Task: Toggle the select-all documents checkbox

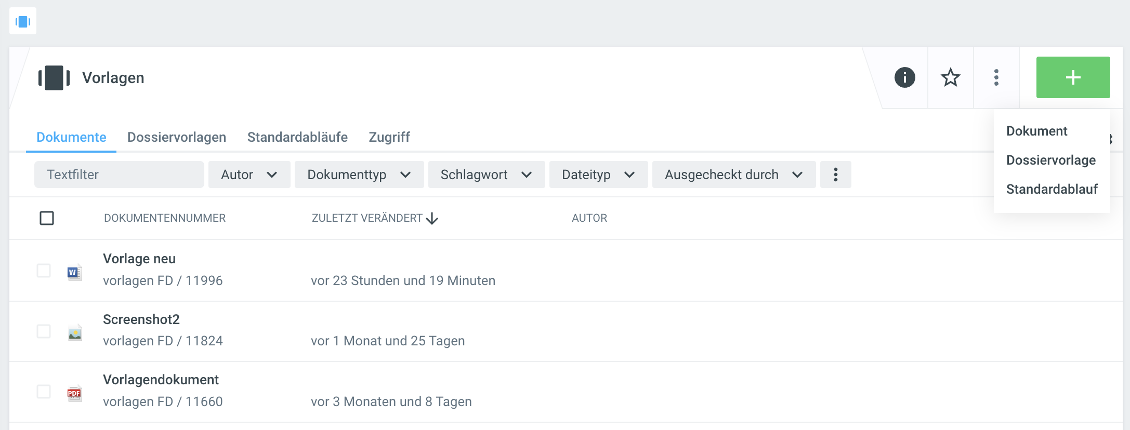Action: [x=47, y=218]
